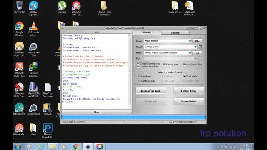Click the 'Process Done' log line
This screenshot has width=267, height=150.
70,96
